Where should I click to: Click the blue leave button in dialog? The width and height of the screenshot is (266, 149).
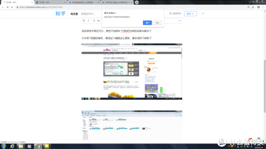(147, 23)
